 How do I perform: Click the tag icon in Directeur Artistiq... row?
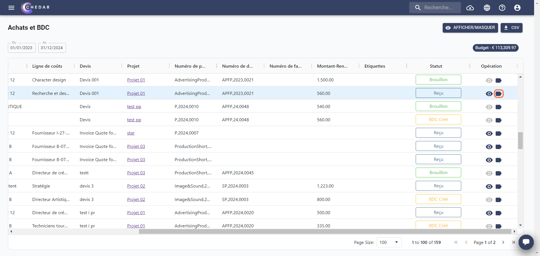pos(498,200)
